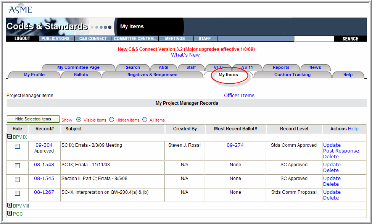The image size is (372, 224).
Task: Open the Negatives & Responses tab
Action: click(152, 75)
